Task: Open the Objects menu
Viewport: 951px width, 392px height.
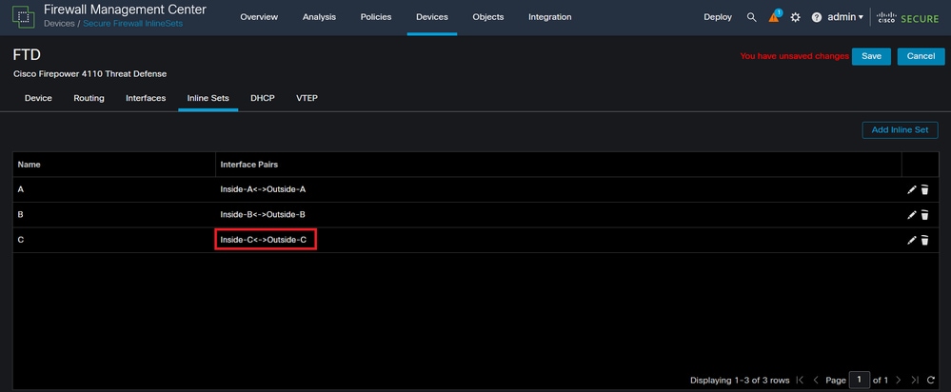Action: tap(488, 17)
